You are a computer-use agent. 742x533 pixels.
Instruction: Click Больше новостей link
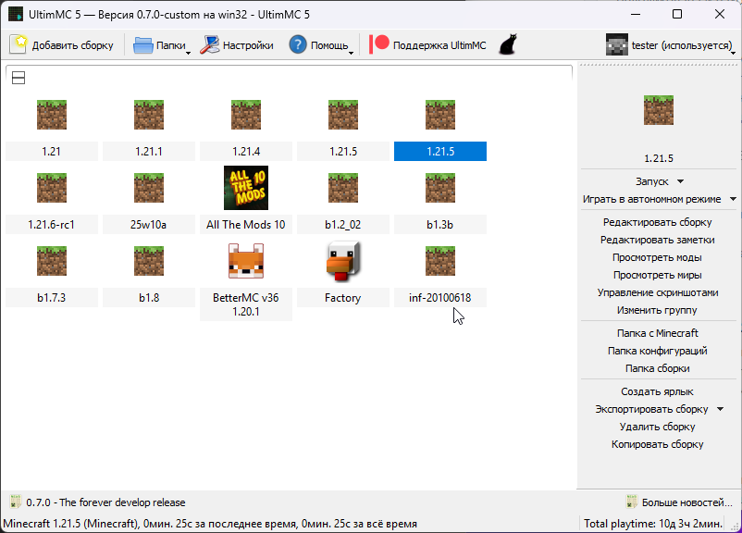(687, 502)
